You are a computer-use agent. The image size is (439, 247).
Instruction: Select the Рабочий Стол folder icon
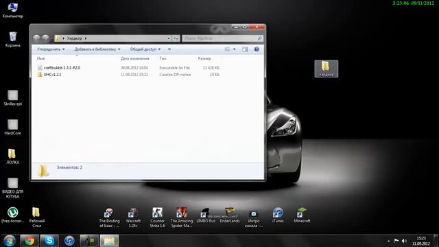[36, 217]
